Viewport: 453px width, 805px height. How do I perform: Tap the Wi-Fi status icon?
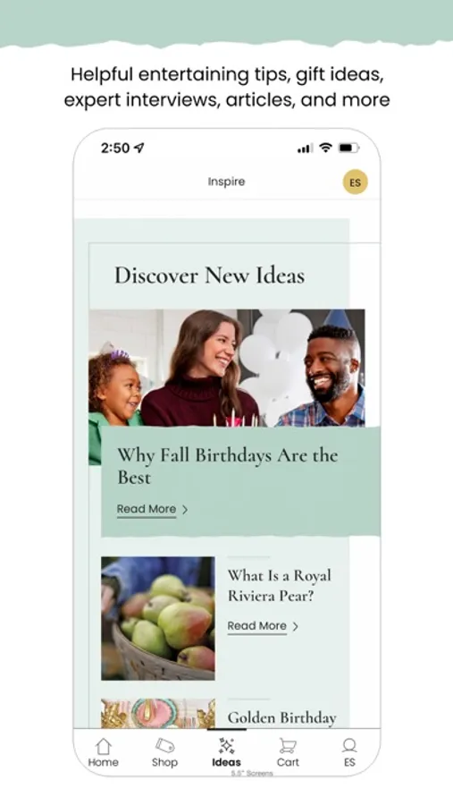[325, 148]
